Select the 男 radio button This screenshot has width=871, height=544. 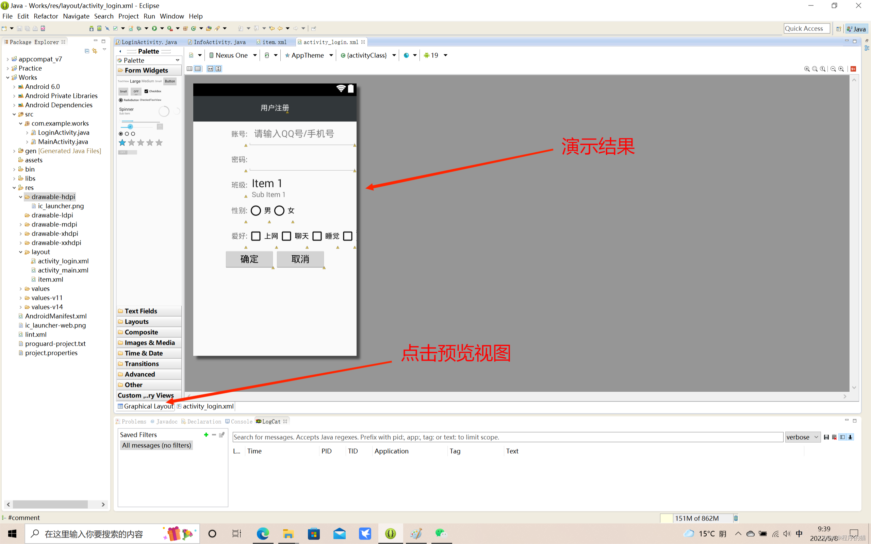click(256, 210)
